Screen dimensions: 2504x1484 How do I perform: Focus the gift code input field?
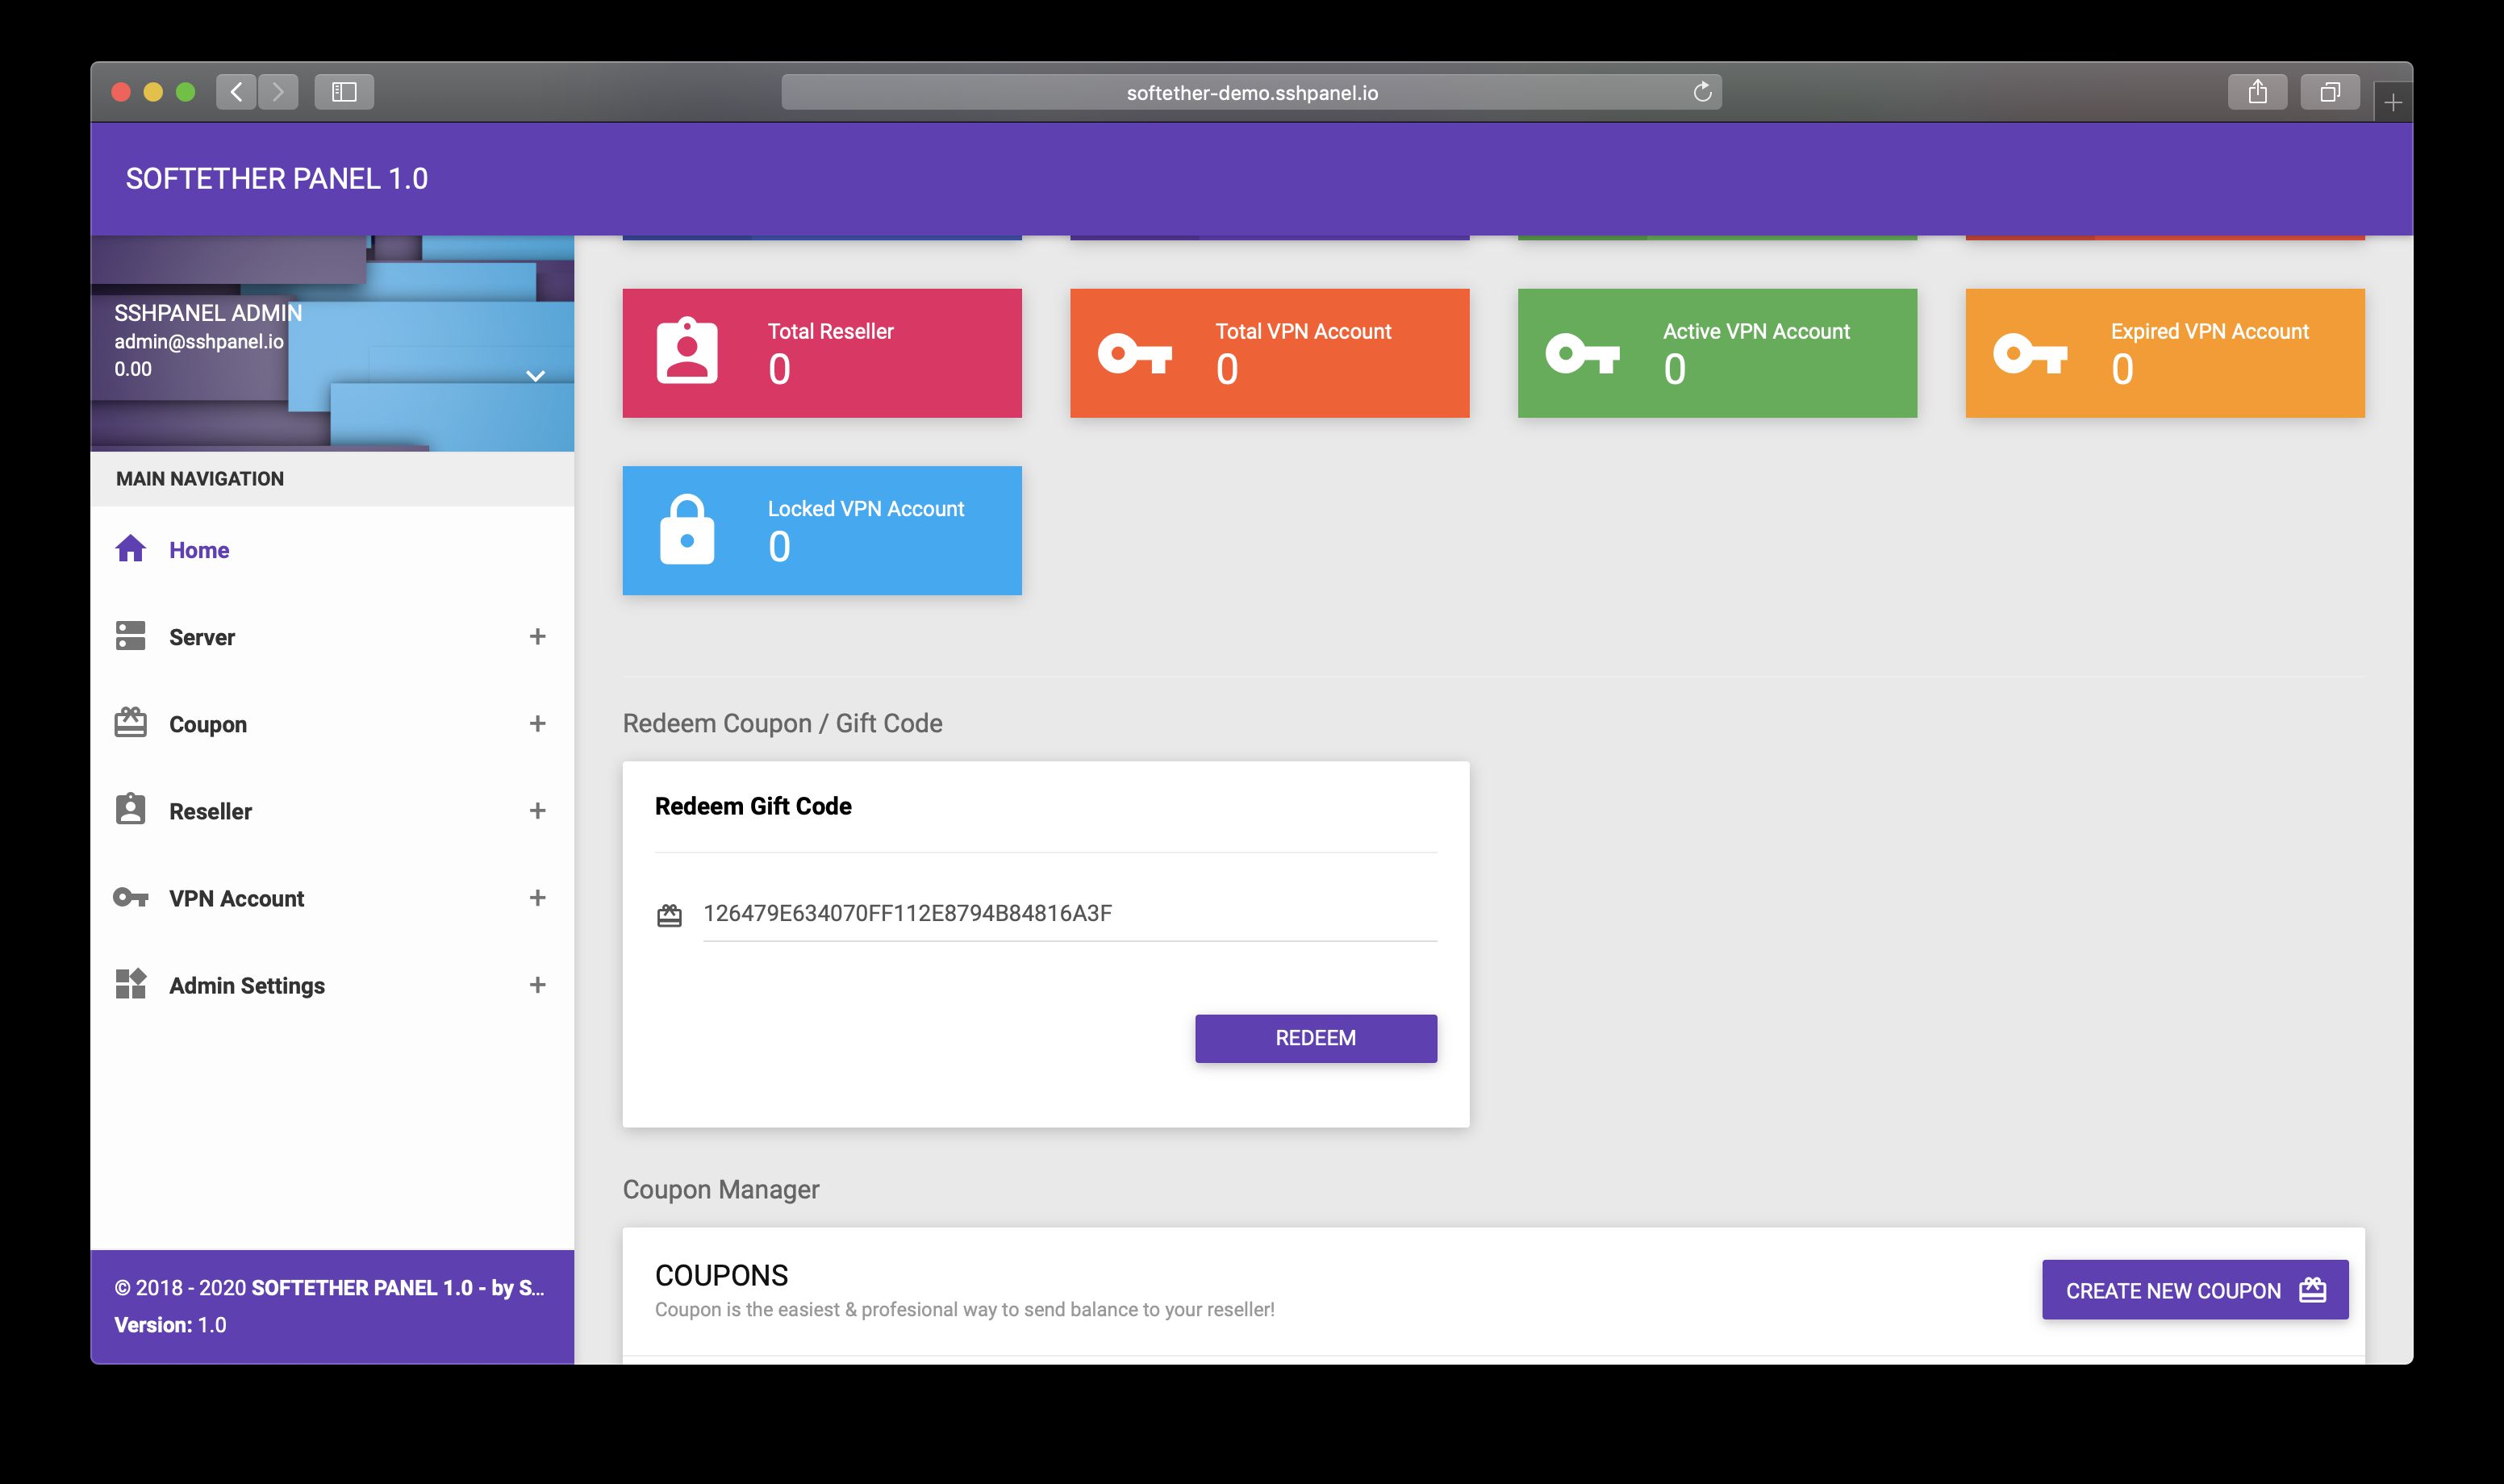click(1070, 913)
